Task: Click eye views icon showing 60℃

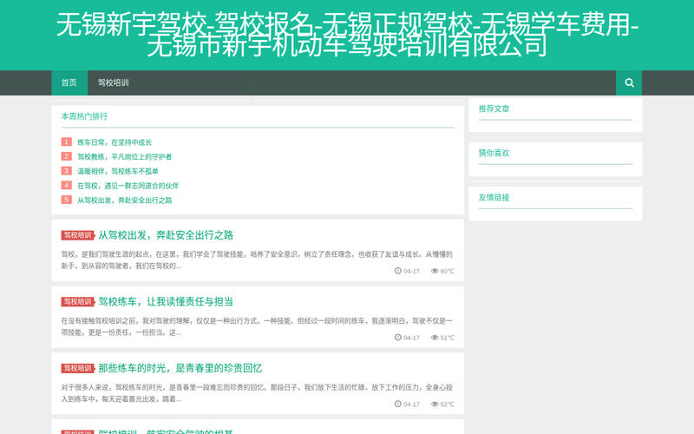Action: 435,271
